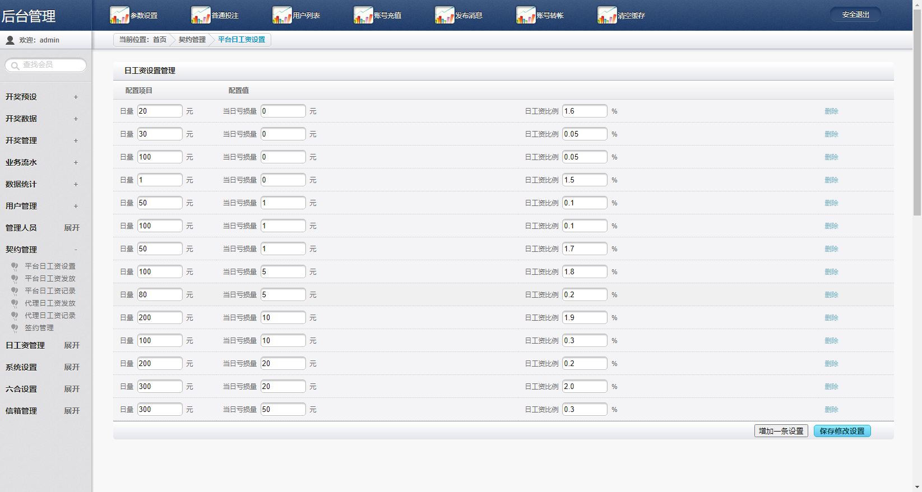Viewport: 922px width, 492px height.
Task: Go to 签约管理 in the sidebar
Action: click(39, 328)
